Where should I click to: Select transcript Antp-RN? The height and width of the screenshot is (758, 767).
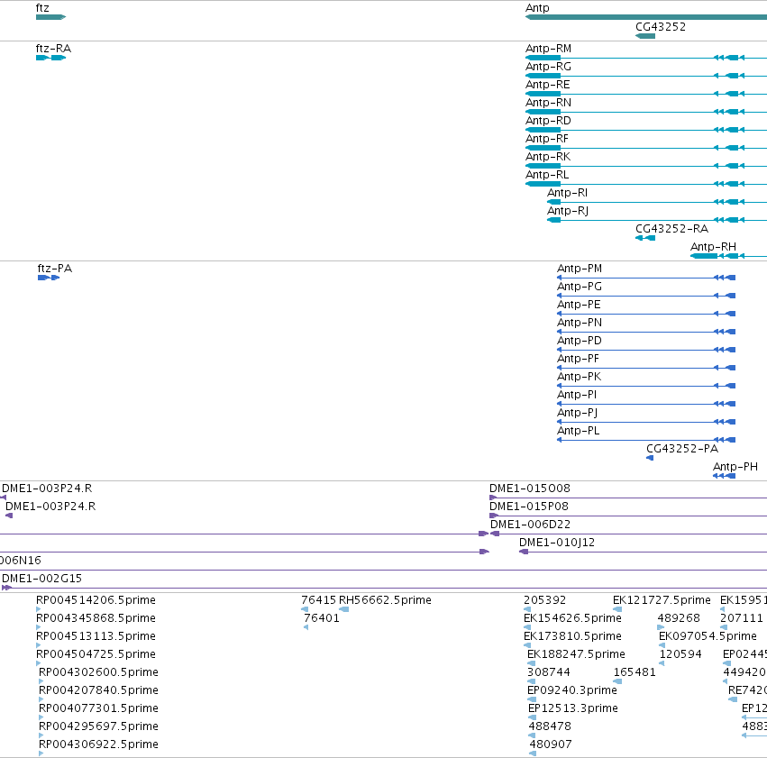[x=548, y=103]
